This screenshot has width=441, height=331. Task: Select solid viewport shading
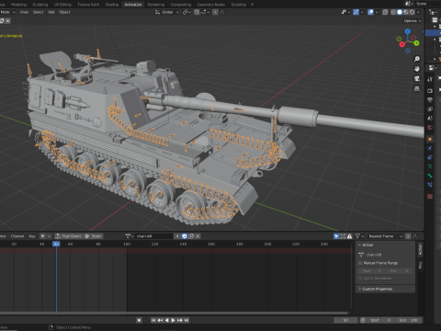[400, 12]
